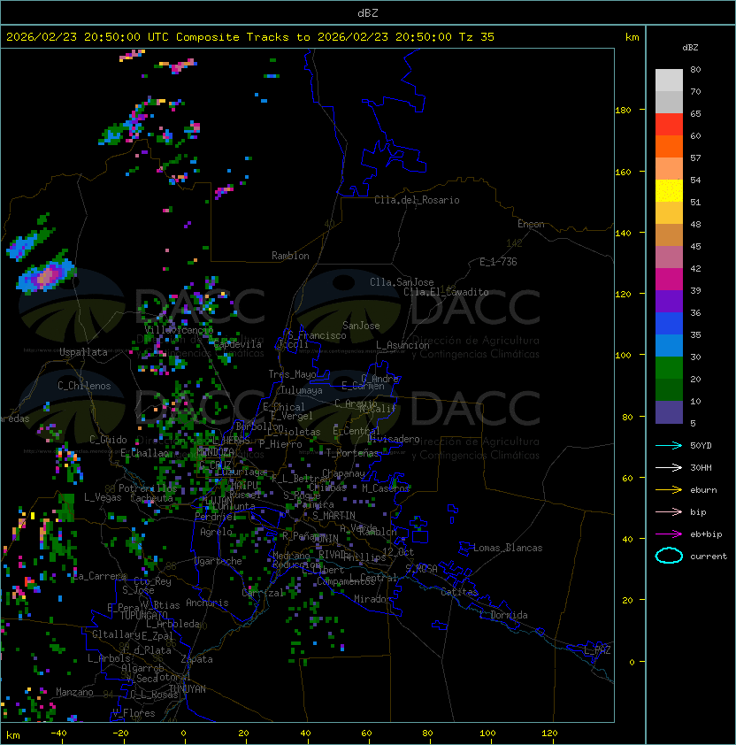Click the magenta eb+bip arrow legend icon
This screenshot has height=745, width=736.
point(669,534)
